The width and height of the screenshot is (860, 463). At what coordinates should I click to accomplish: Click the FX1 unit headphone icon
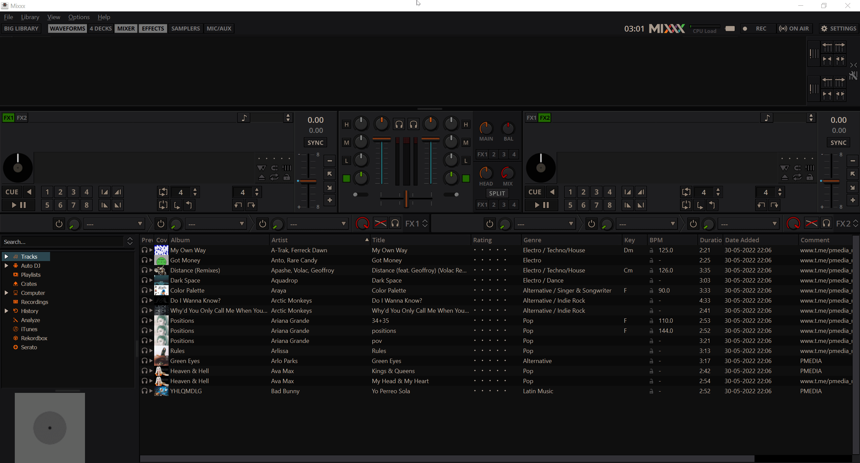click(x=395, y=223)
